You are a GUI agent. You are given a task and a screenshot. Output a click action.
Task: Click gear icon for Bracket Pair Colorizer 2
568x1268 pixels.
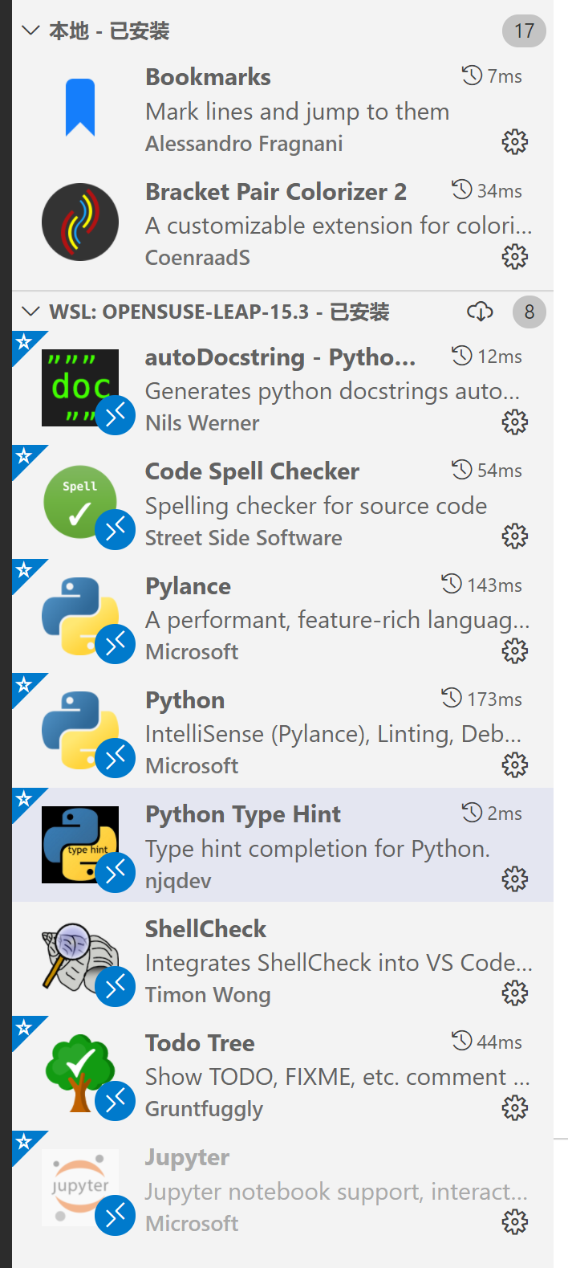pos(514,257)
